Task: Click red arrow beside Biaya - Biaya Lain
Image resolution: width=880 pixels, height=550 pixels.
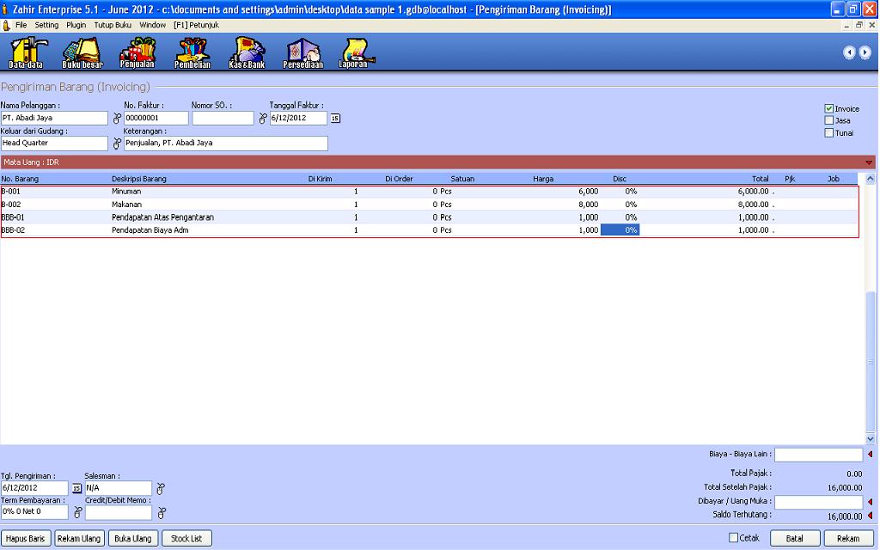Action: click(871, 454)
